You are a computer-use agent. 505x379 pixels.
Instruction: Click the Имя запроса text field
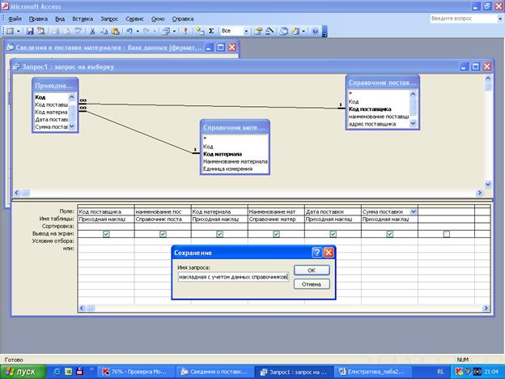click(x=233, y=276)
